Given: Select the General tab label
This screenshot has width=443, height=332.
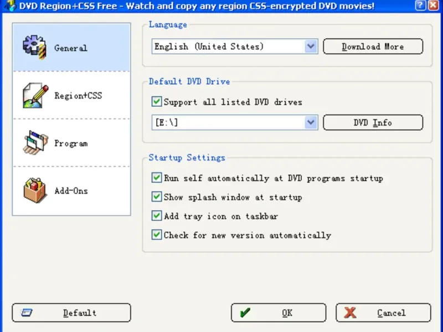Looking at the screenshot, I should pos(71,48).
